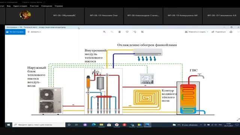Click the taskbar clock and date

click(228, 125)
